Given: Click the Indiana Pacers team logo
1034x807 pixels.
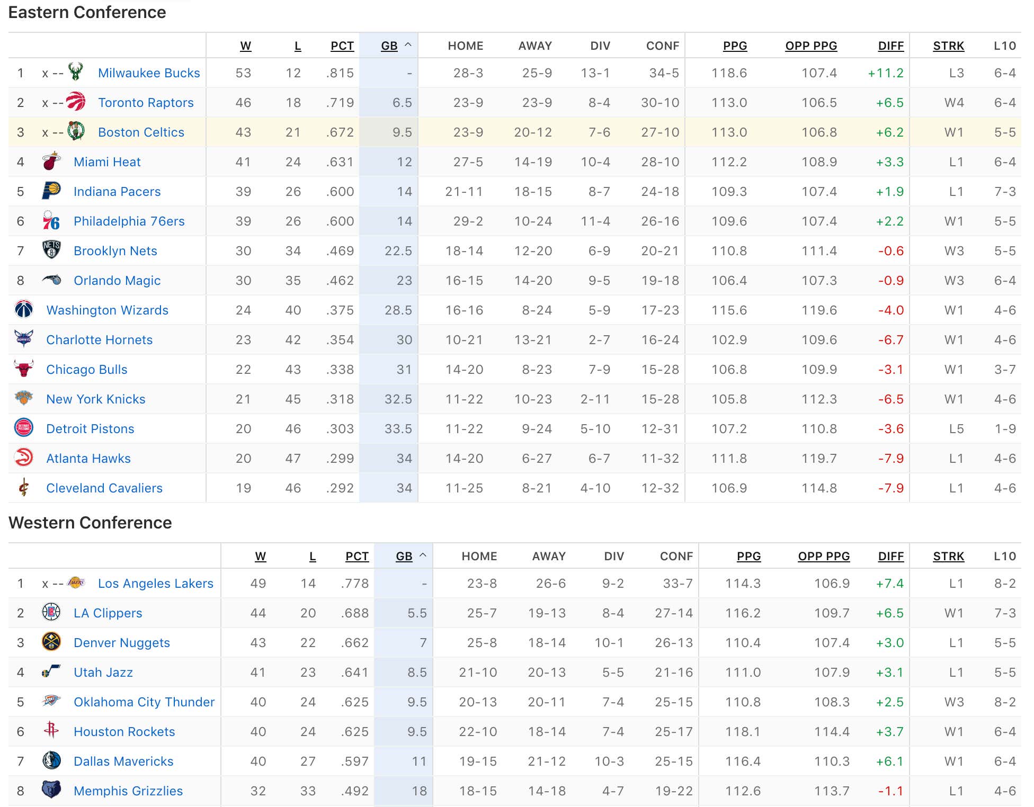Looking at the screenshot, I should (51, 191).
